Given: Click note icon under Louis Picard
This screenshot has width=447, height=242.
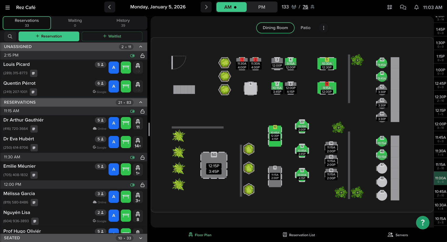Looking at the screenshot, I should click(x=34, y=73).
